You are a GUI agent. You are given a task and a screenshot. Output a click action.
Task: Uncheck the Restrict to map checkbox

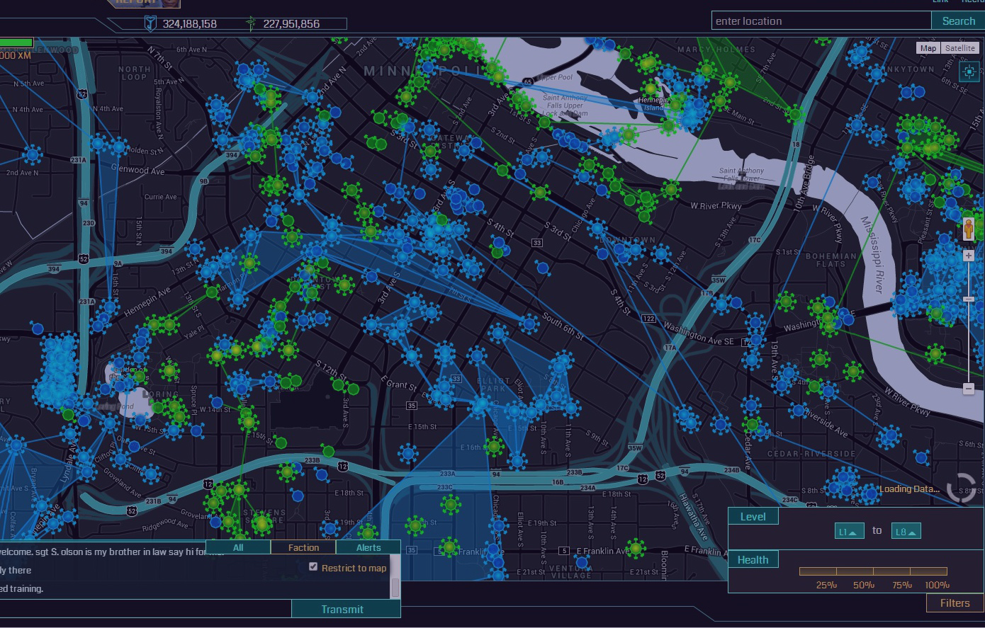click(x=313, y=566)
